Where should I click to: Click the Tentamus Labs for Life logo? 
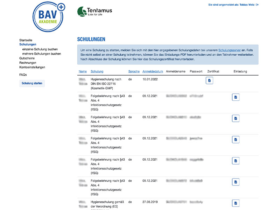[x=94, y=12]
